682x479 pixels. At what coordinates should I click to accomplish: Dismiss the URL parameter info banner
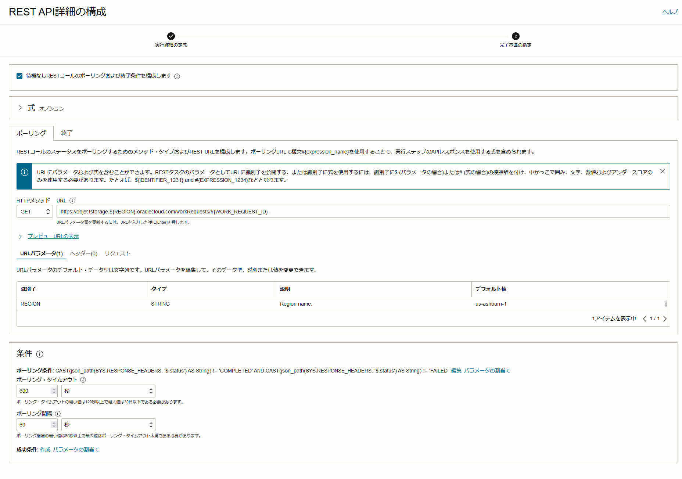click(x=663, y=172)
